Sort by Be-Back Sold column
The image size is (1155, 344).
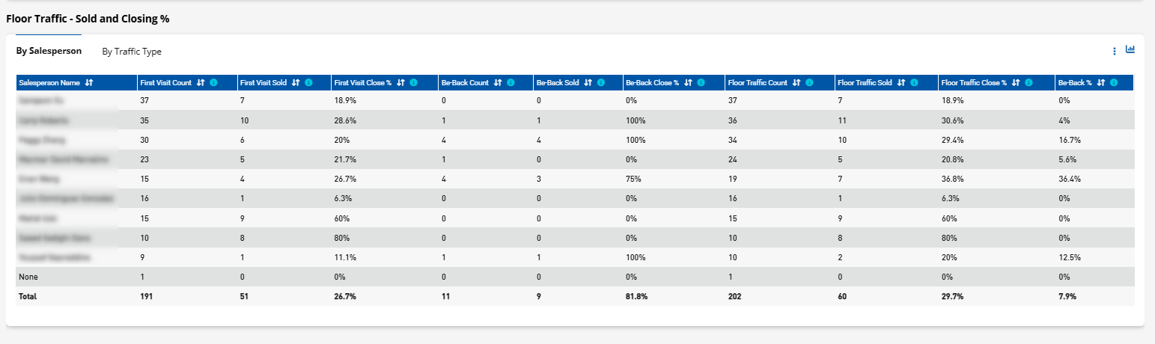point(588,83)
